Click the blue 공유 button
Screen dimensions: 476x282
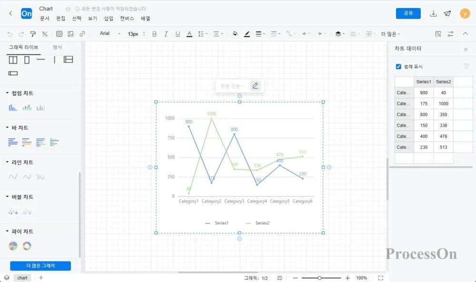(x=408, y=13)
